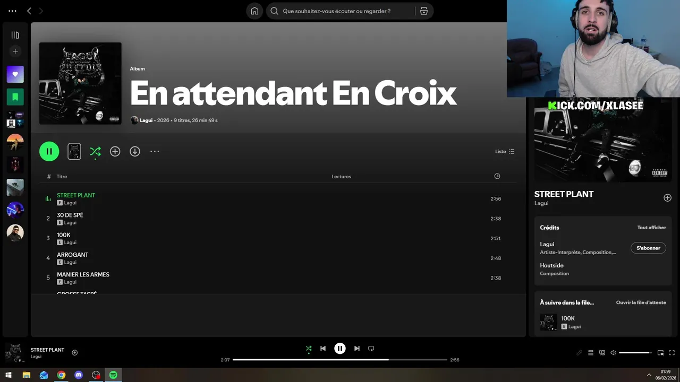Viewport: 680px width, 382px height.
Task: Enter fullscreen mode icon
Action: pyautogui.click(x=672, y=353)
